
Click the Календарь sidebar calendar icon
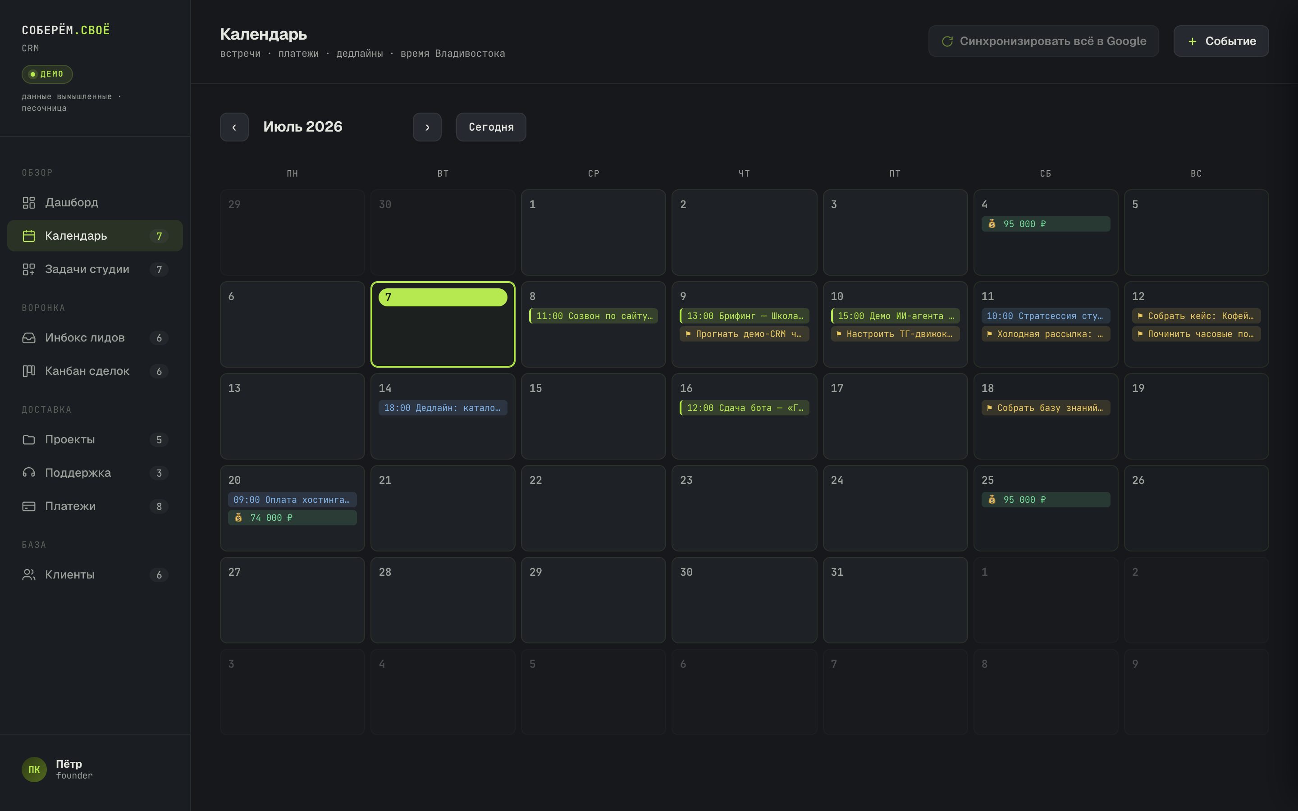(28, 236)
